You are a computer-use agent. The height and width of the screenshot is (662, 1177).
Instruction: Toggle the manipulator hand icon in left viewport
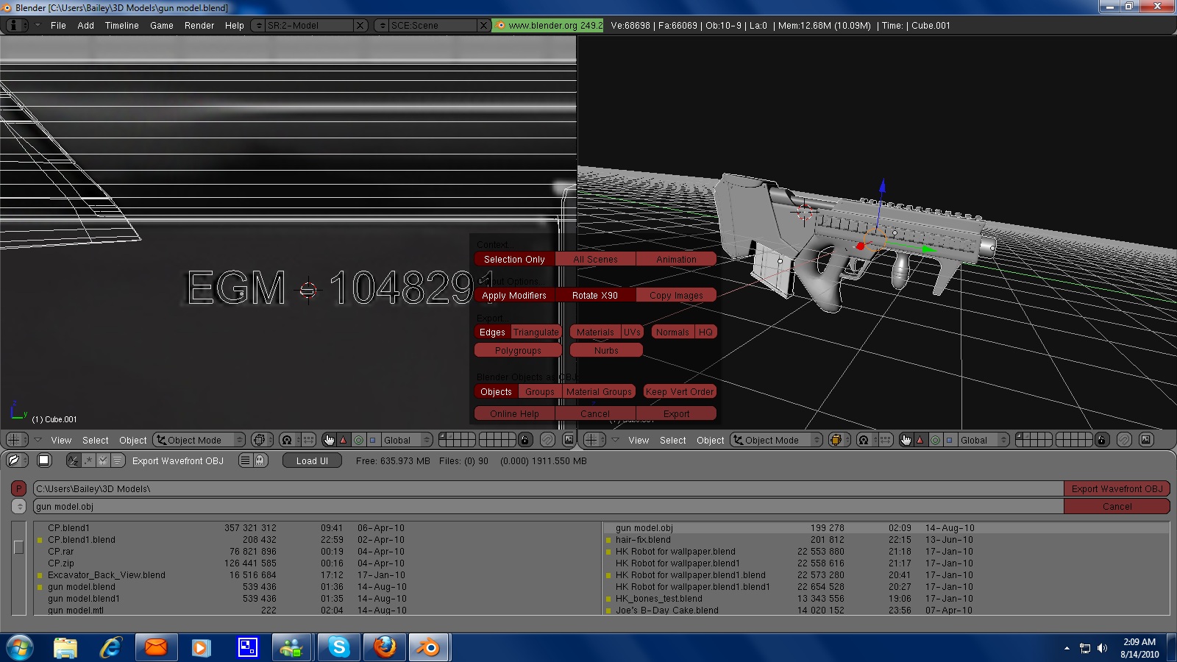click(x=329, y=440)
